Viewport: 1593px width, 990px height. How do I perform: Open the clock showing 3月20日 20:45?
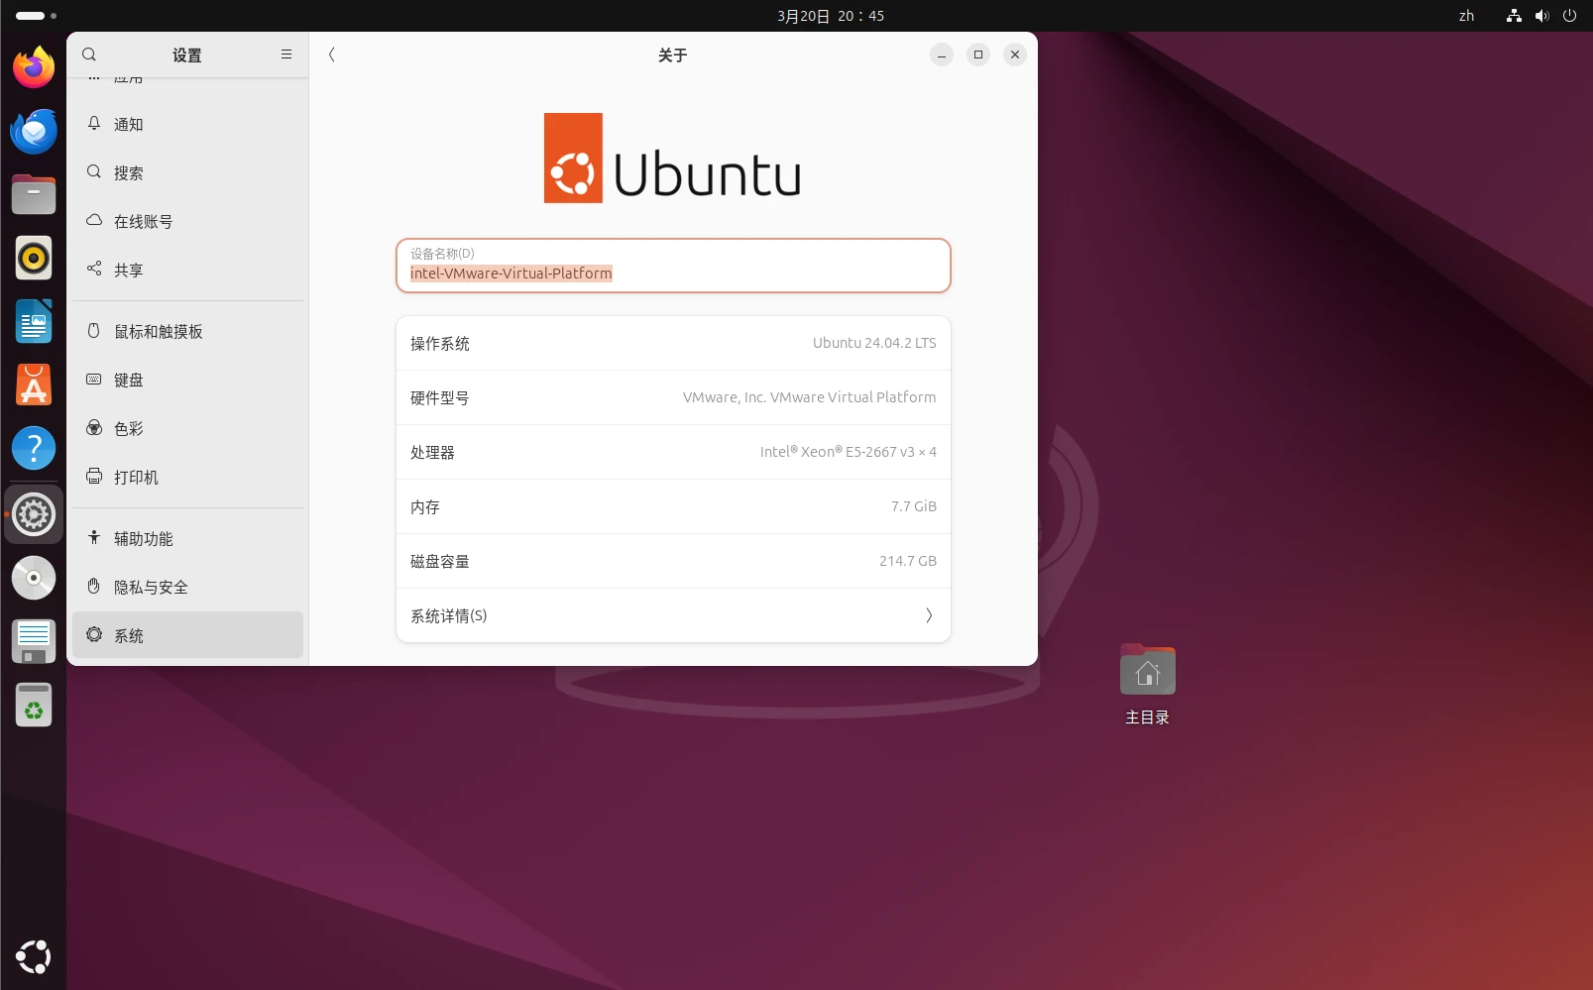tap(831, 16)
